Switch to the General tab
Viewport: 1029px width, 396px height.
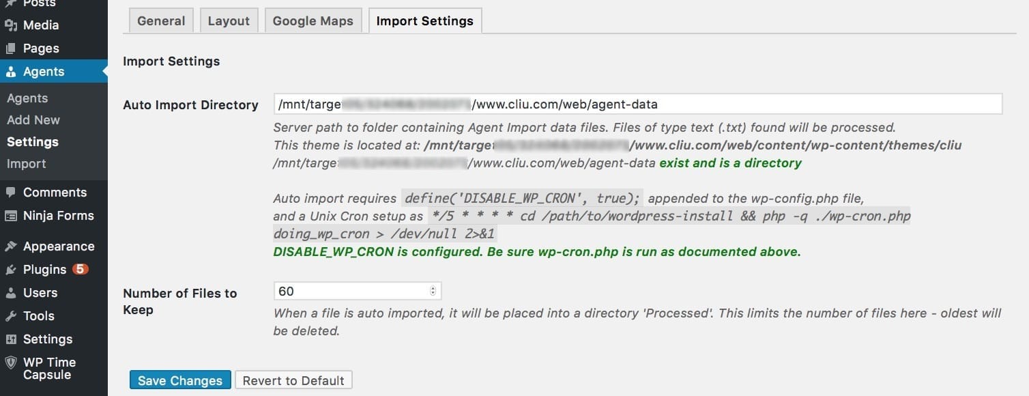click(161, 20)
